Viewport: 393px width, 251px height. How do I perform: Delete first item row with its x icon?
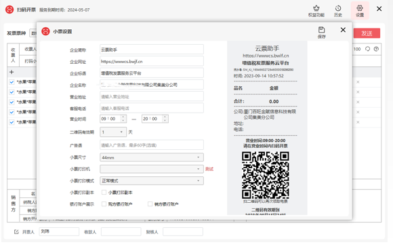click(358, 82)
